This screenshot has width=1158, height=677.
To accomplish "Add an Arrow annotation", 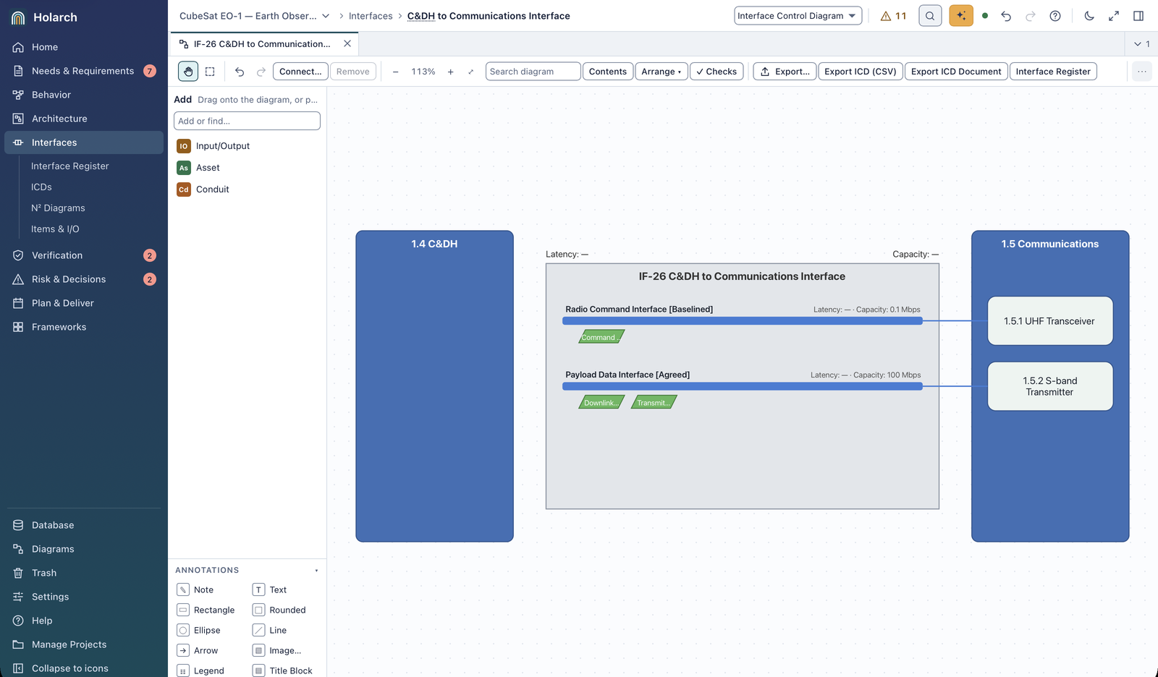I will pos(198,650).
